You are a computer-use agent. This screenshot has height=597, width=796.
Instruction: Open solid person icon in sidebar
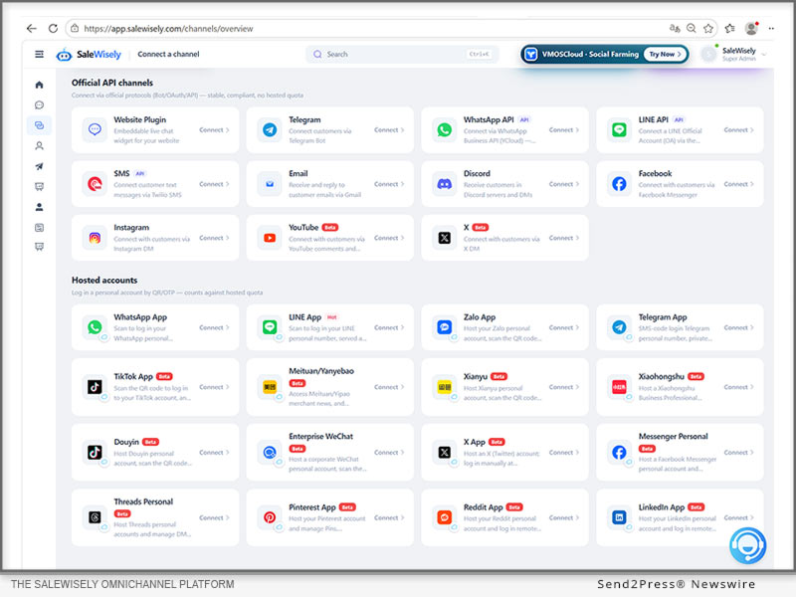[x=39, y=207]
